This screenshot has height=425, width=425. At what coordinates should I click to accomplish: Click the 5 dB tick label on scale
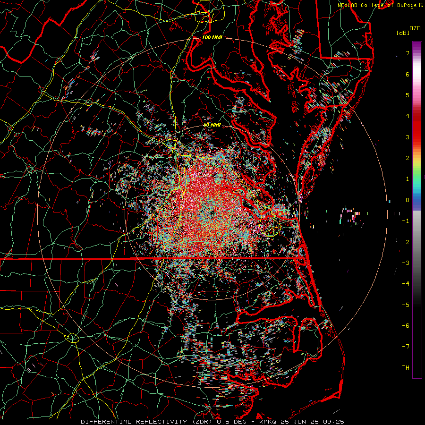click(x=408, y=95)
